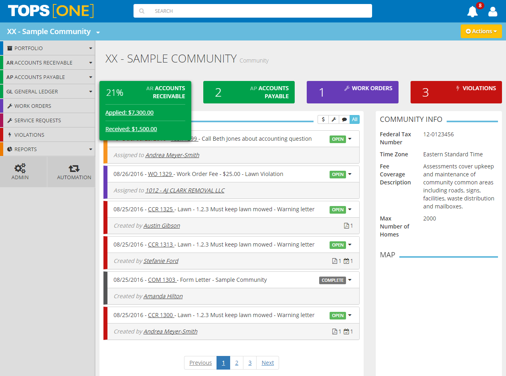Click the search magnifier icon
Screen dimensions: 506x376
point(142,11)
